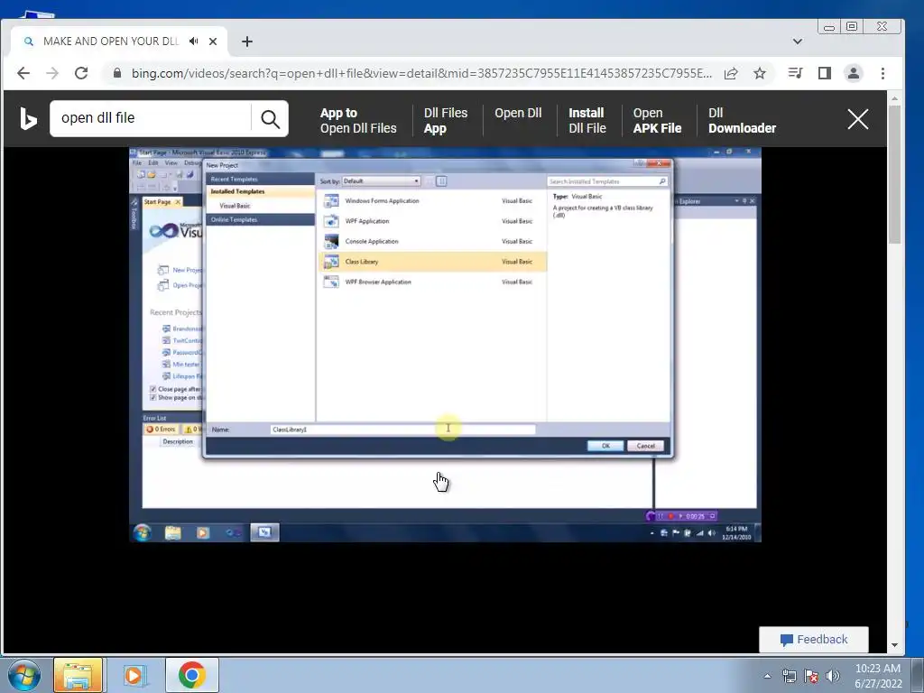924x693 pixels.
Task: Click the Class Library template row
Action: (x=432, y=262)
